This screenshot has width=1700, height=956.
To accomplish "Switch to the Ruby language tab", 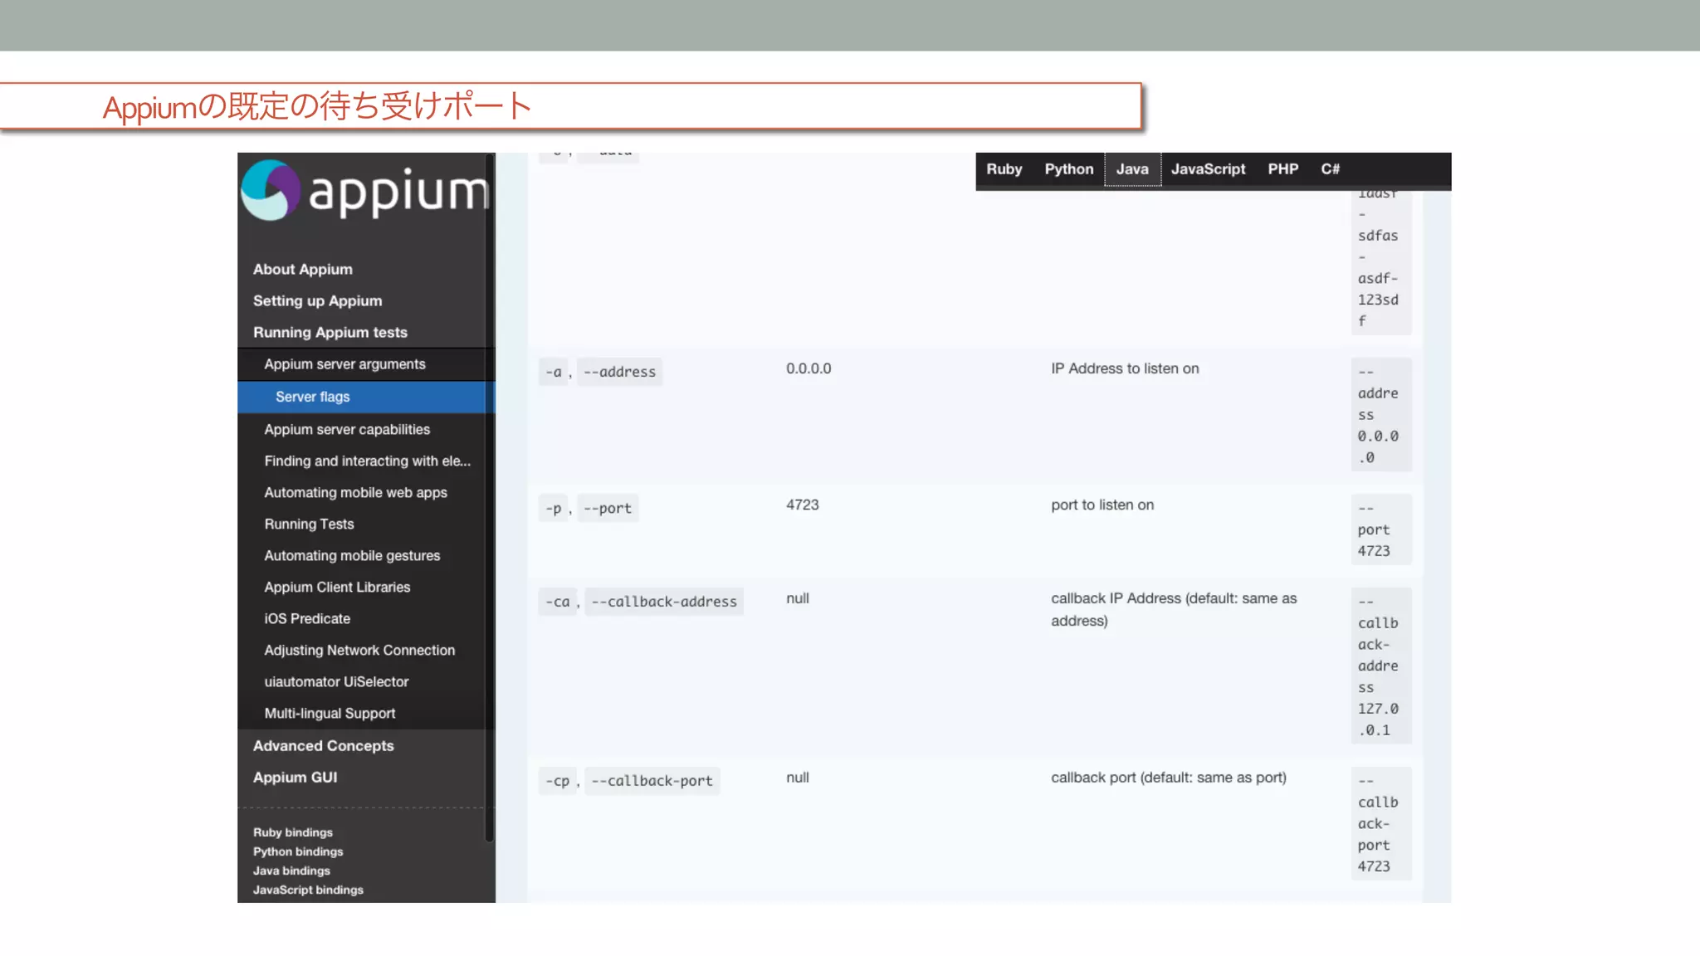I will (1004, 169).
